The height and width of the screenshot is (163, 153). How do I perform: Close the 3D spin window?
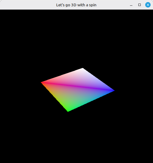pos(148,5)
